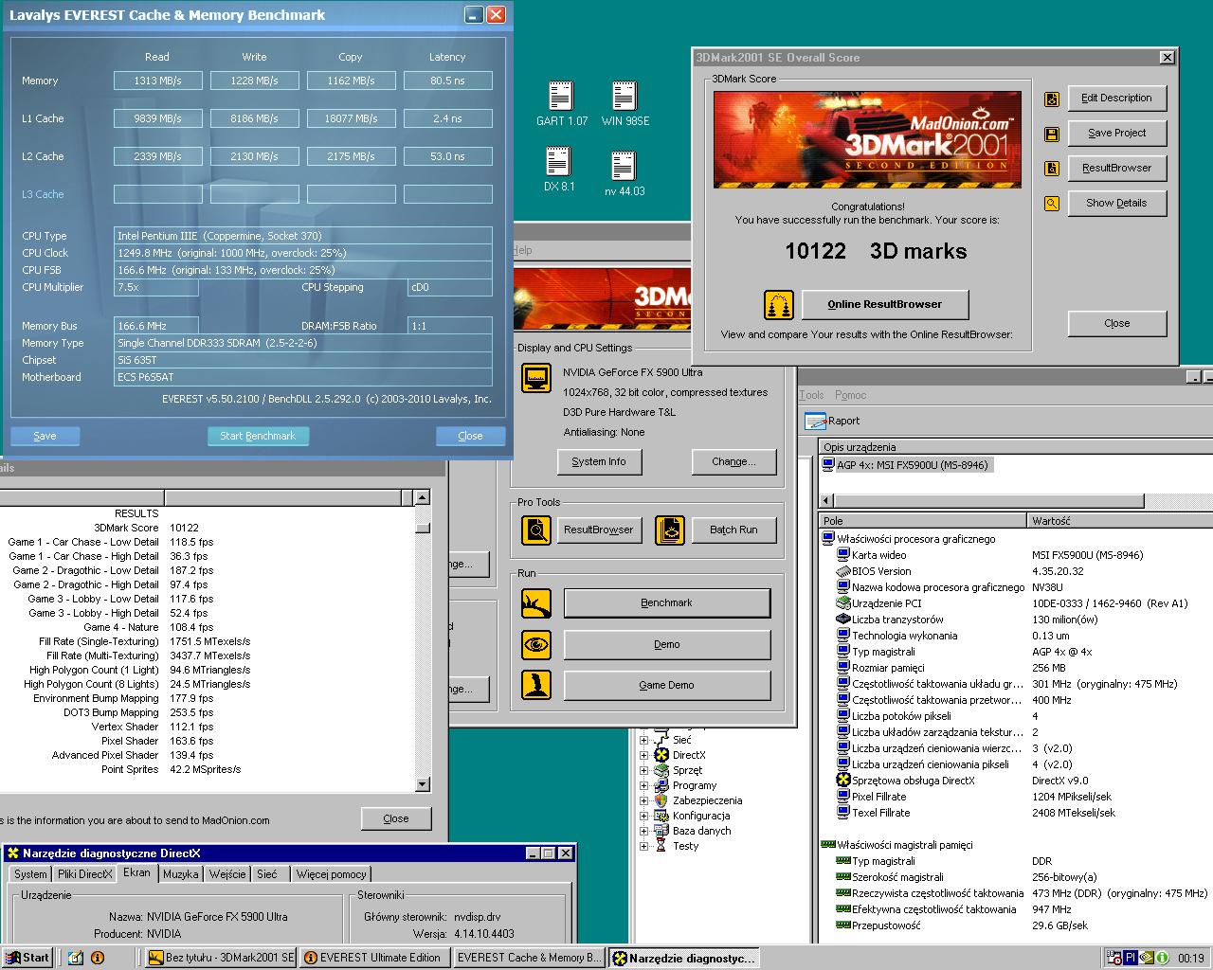Click Edit Description pencil icon in 3DMark score window
Viewport: 1213px width, 970px height.
1051,99
